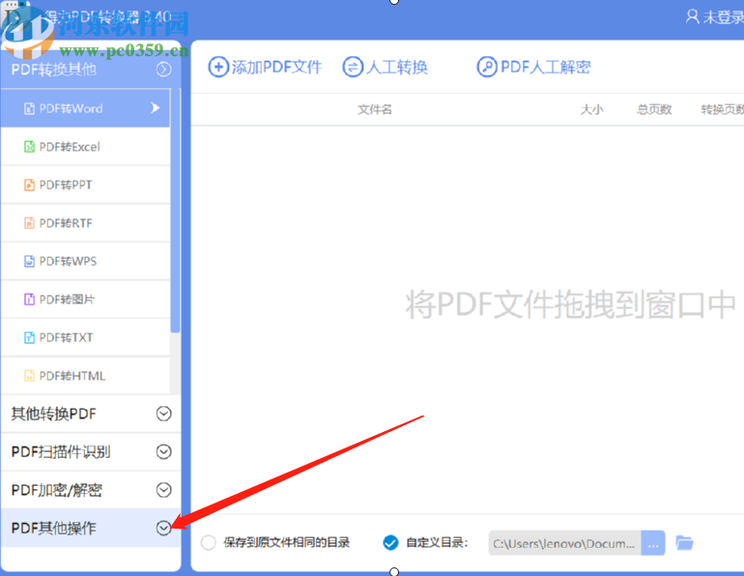Viewport: 744px width, 576px height.
Task: Click the 人工转换 swap arrows icon
Action: coord(353,67)
